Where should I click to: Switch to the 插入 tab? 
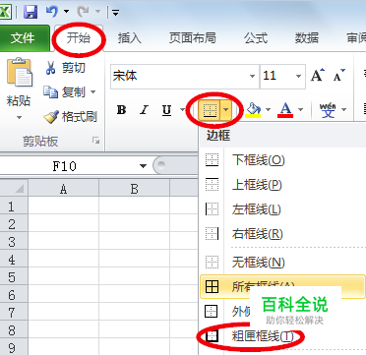coord(129,38)
